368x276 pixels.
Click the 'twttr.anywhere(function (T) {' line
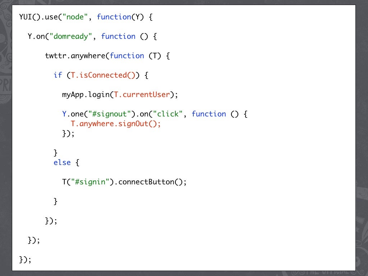coord(107,56)
